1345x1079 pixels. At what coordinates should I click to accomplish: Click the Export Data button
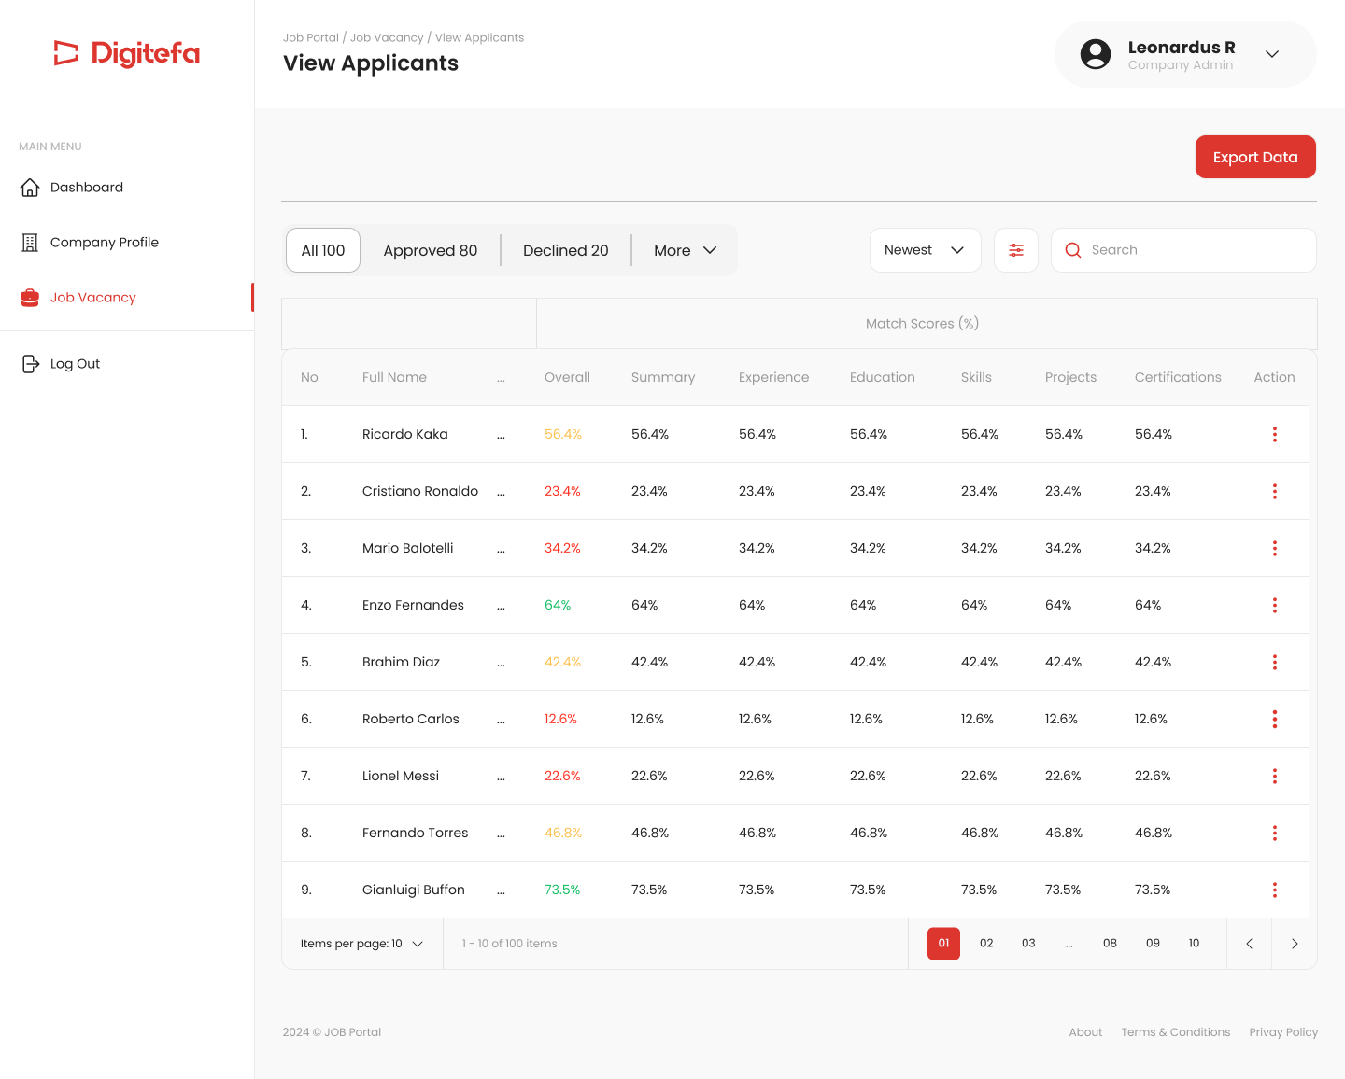point(1255,157)
